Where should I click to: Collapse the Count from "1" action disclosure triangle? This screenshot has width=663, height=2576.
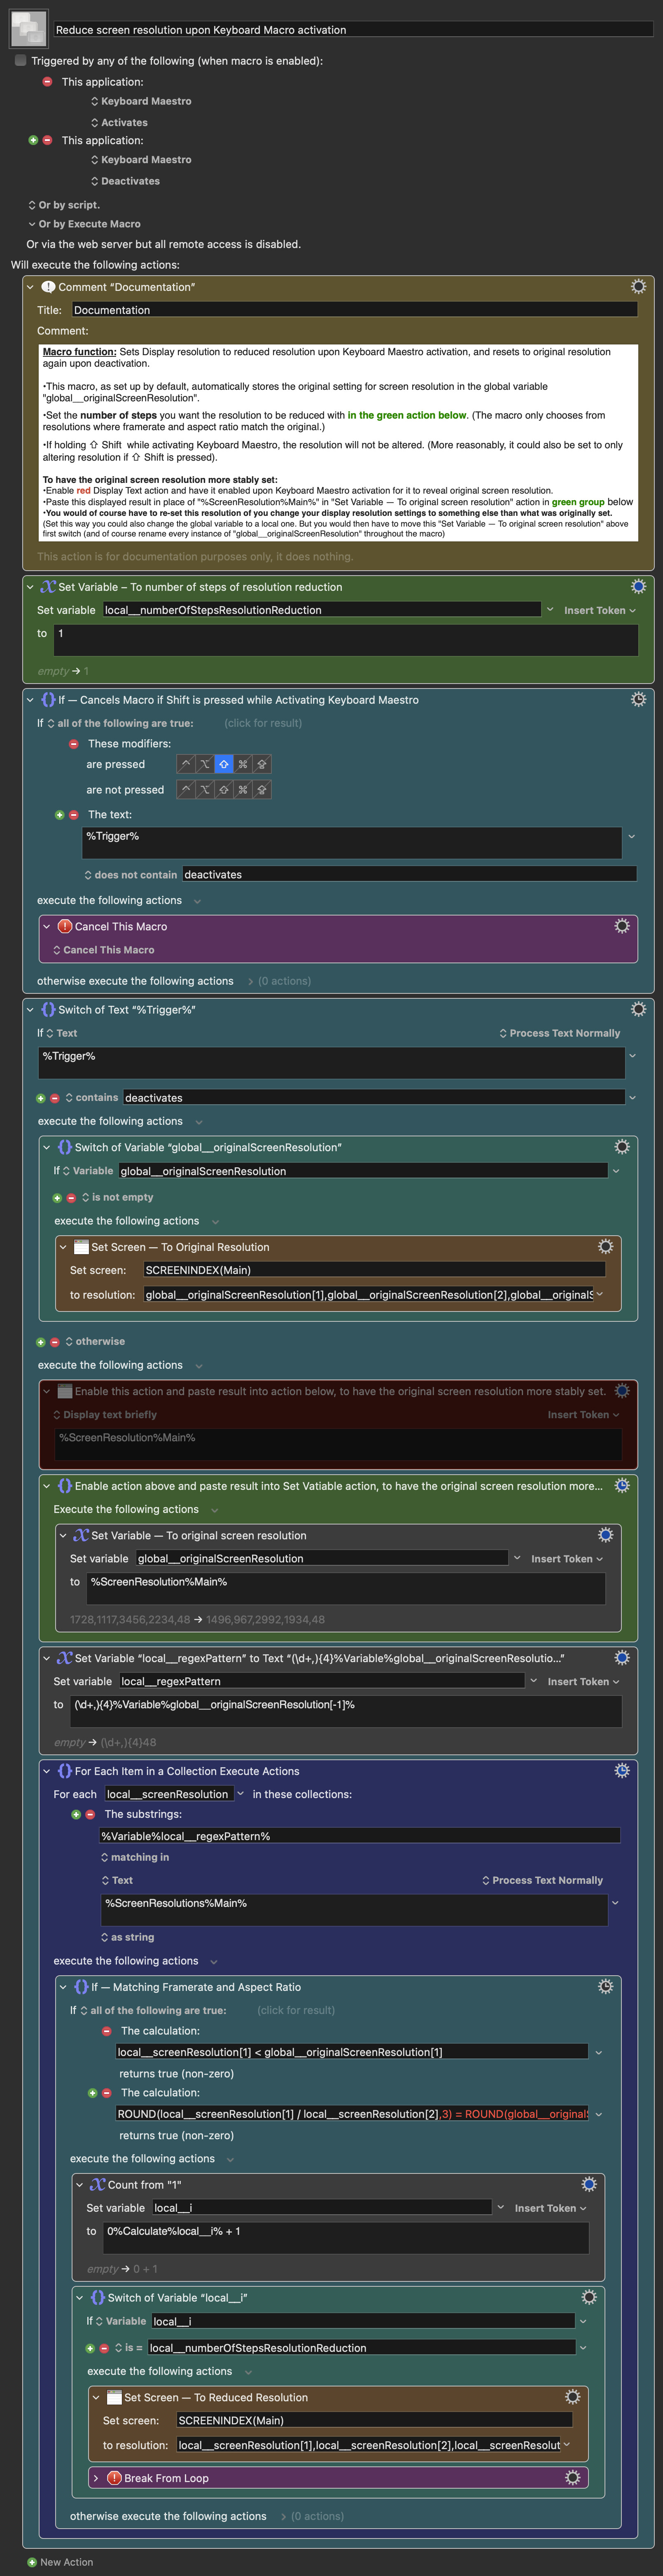point(80,2185)
